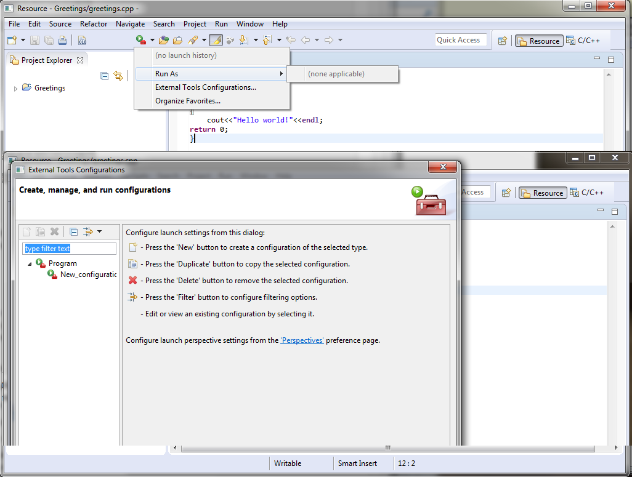
Task: Launch External Tools run icon
Action: click(x=140, y=40)
